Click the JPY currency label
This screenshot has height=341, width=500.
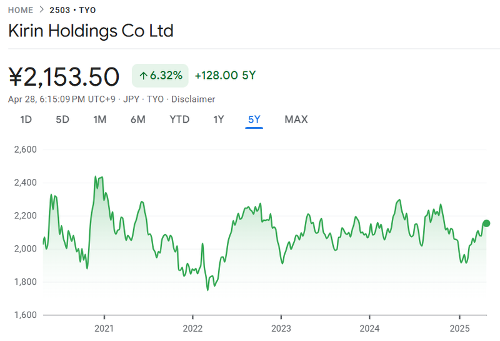pos(131,99)
